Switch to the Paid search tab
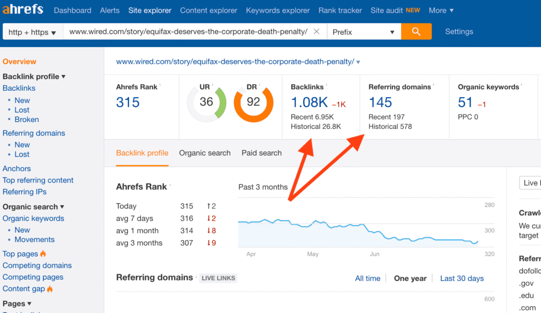Viewport: 541px width, 313px height. (x=262, y=153)
